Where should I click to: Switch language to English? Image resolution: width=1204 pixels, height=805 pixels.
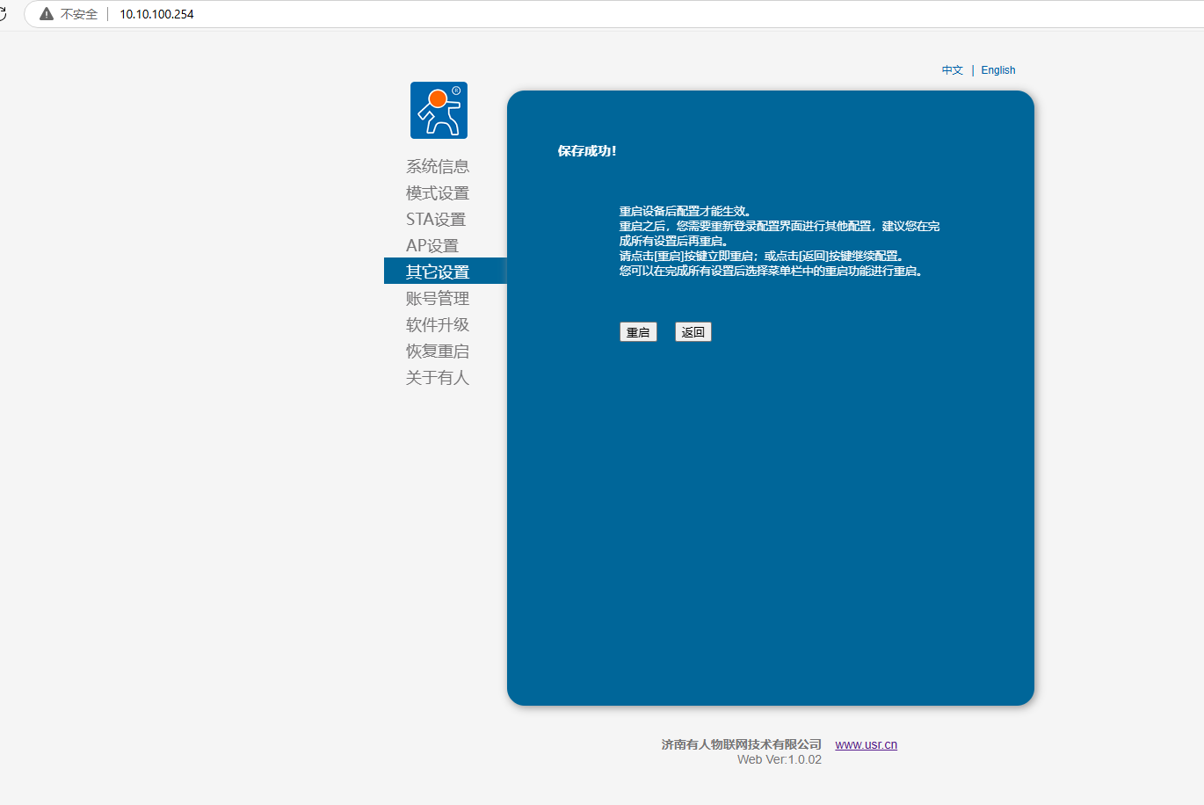[997, 70]
